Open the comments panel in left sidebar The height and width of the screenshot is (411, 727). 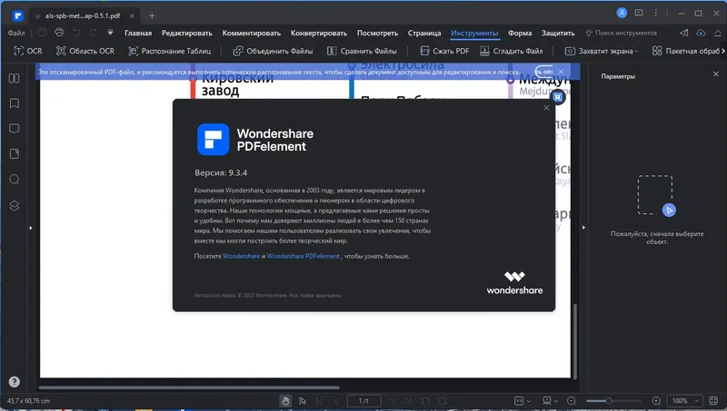(15, 129)
